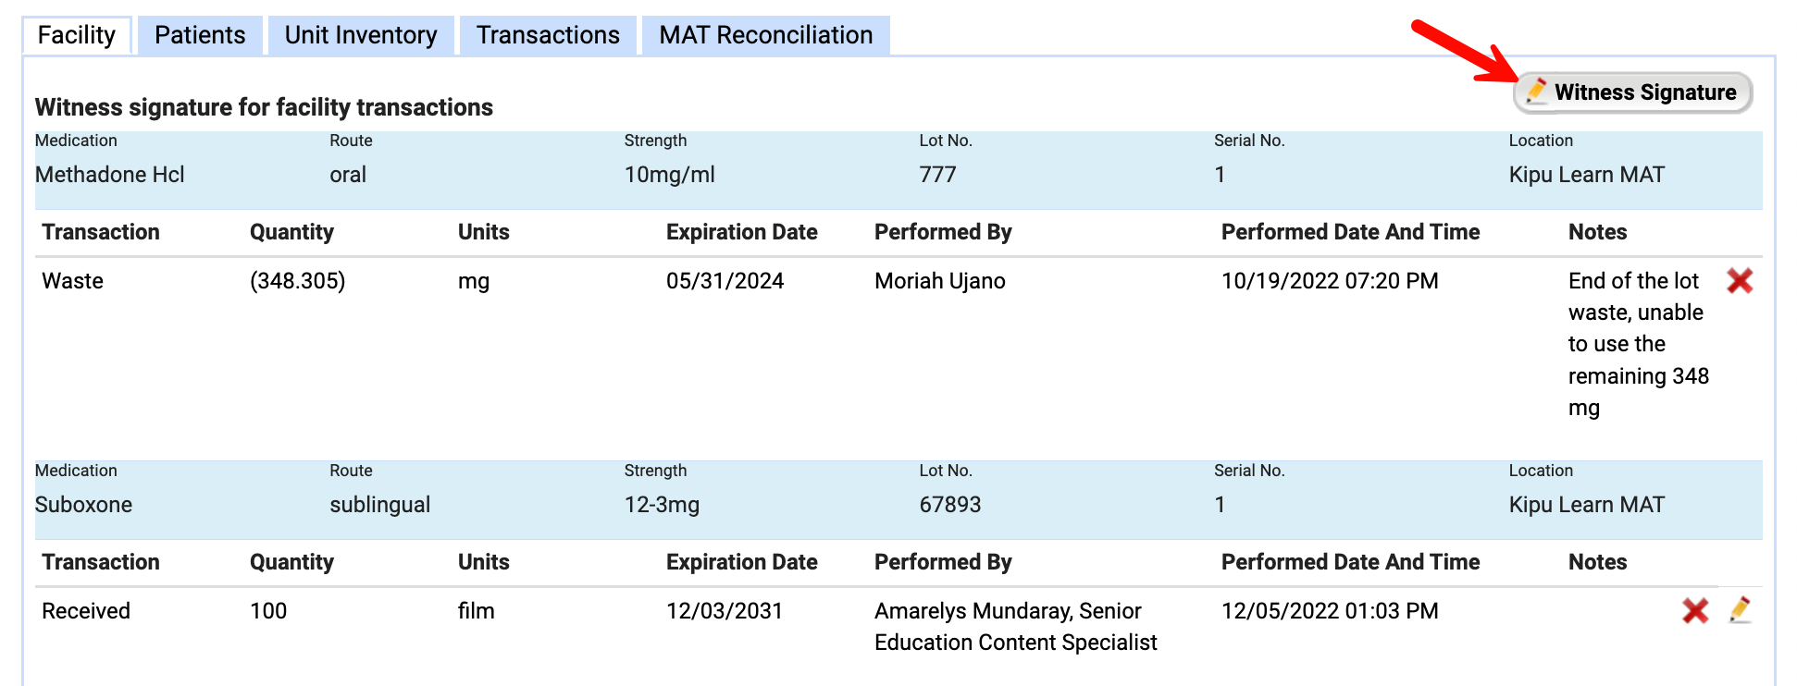Open MAT Reconciliation tab

tap(765, 35)
